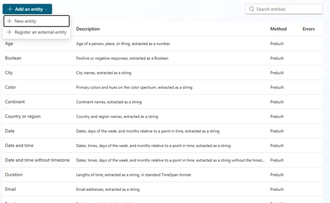Click description 'Country and region names' text
The width and height of the screenshot is (330, 203).
click(x=117, y=116)
